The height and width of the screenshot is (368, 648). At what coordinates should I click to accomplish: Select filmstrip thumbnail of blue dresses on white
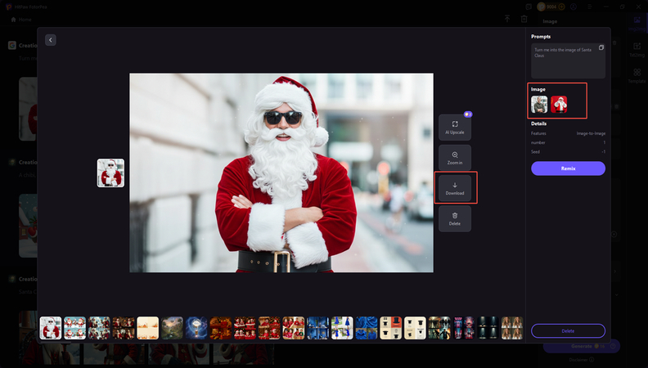coord(342,328)
